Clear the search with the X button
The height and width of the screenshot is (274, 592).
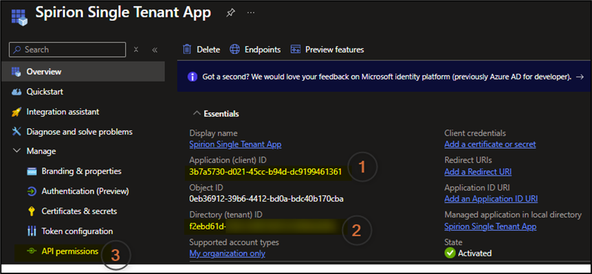(136, 50)
